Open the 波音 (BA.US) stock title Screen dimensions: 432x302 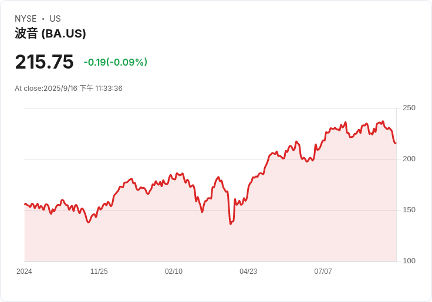50,33
